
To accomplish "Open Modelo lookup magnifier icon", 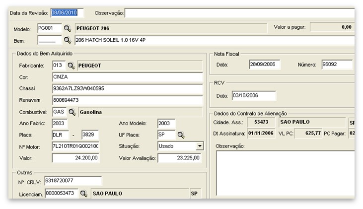I will [x=68, y=28].
